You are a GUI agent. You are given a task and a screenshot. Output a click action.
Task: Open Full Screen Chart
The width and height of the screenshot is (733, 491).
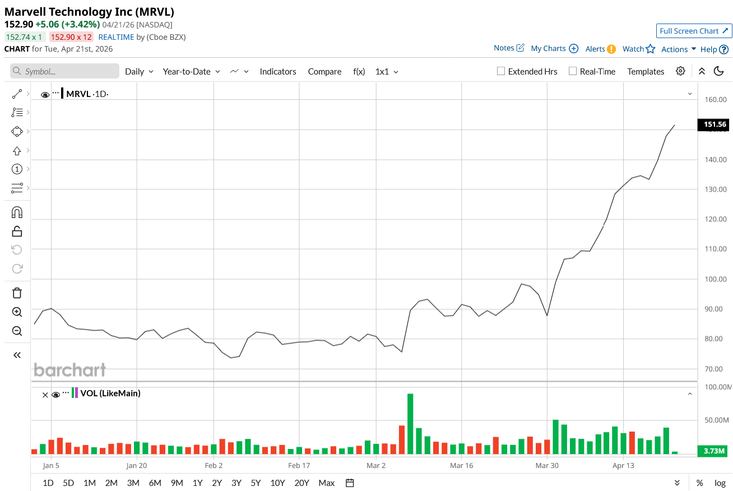pyautogui.click(x=694, y=31)
